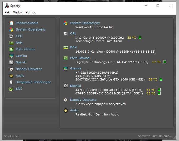Click Technologia Comet Lake 14nm text
Screen dimensions: 179x141
coord(99,41)
